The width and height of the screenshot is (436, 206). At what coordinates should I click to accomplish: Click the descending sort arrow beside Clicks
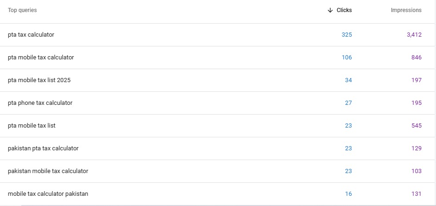pyautogui.click(x=330, y=10)
